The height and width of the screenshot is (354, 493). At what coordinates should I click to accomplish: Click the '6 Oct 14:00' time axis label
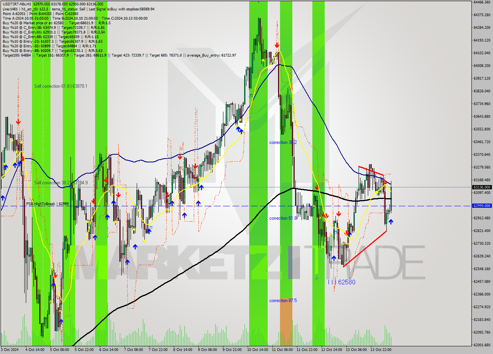point(109,350)
